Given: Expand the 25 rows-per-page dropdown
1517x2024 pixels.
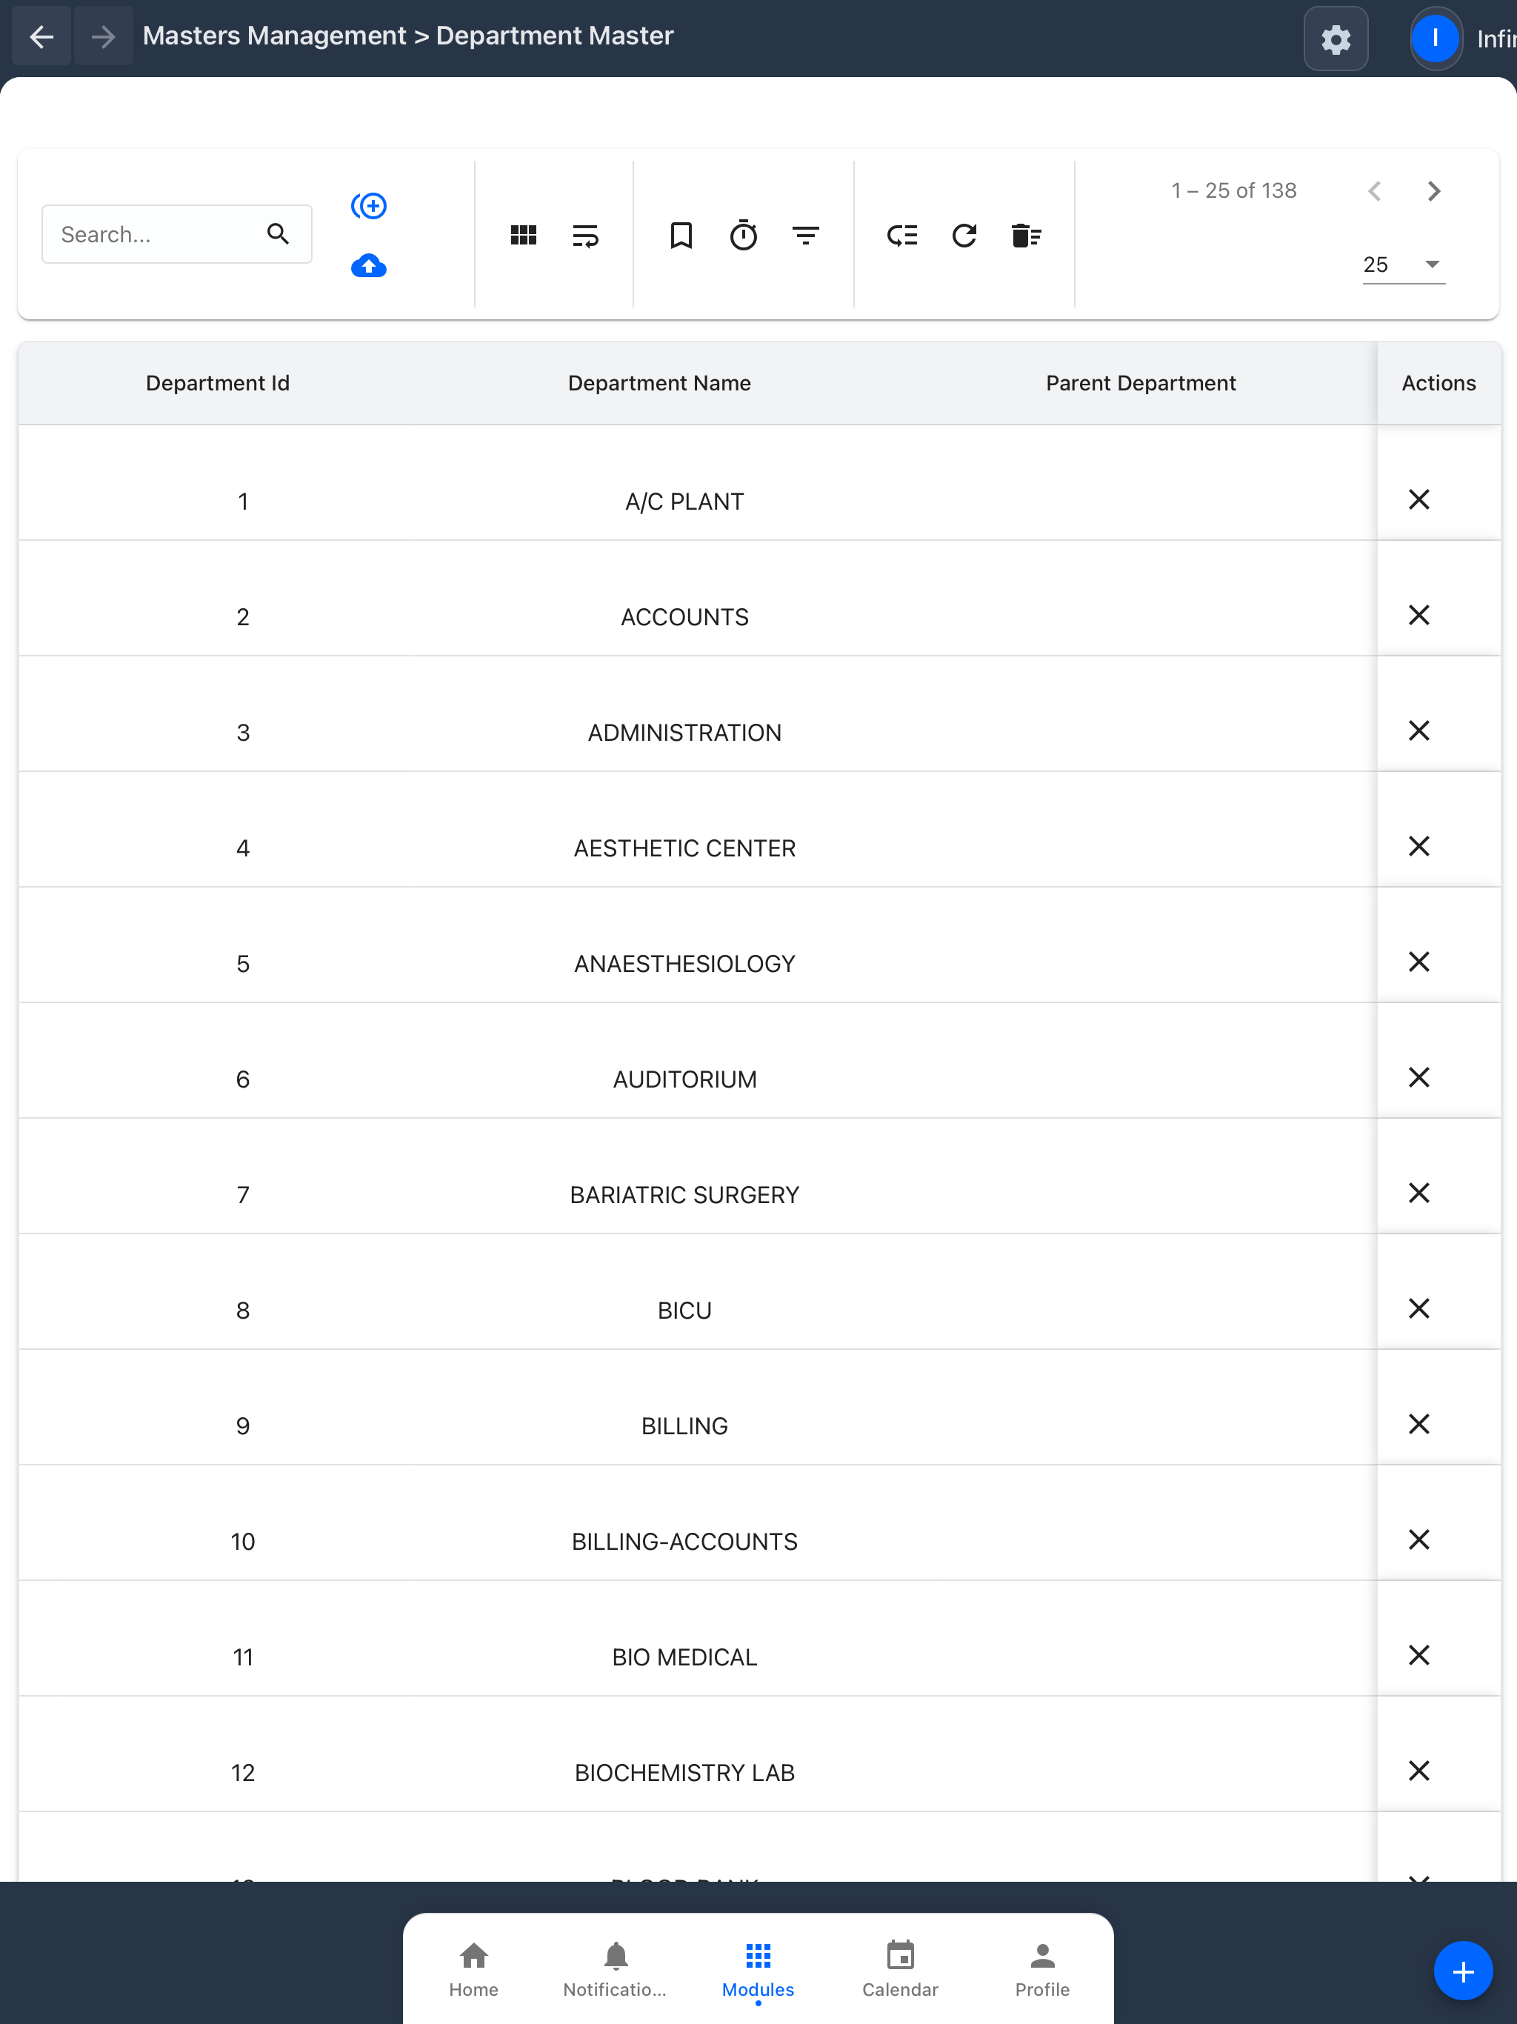Looking at the screenshot, I should coord(1404,264).
